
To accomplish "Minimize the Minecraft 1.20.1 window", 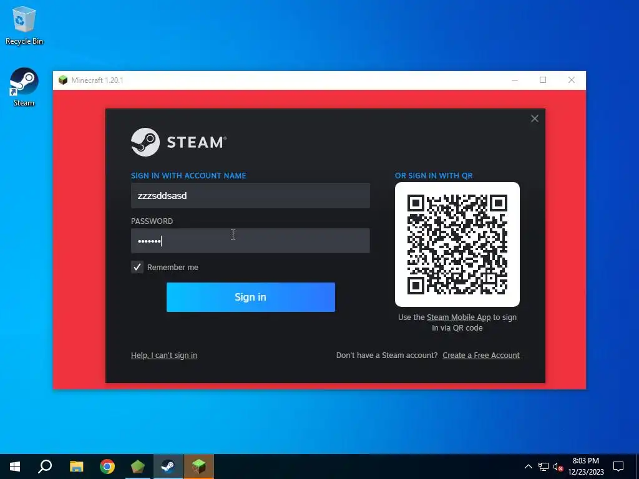I will point(515,80).
